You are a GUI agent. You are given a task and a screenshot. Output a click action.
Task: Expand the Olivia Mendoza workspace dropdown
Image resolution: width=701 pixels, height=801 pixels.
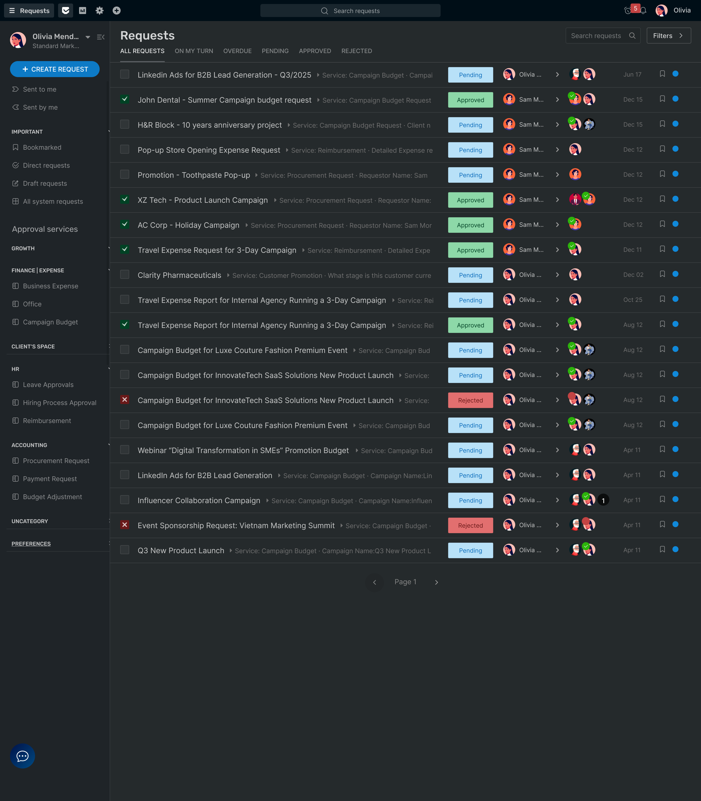88,37
